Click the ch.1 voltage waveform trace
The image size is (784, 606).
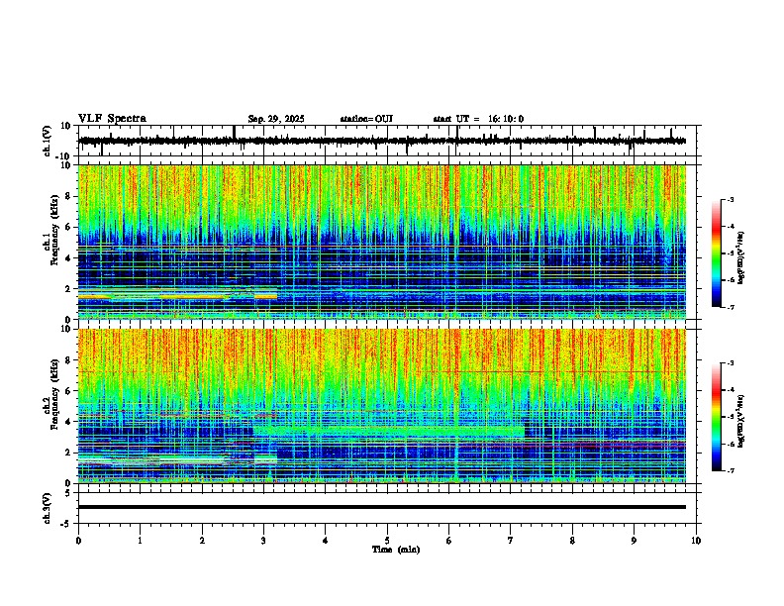(382, 141)
